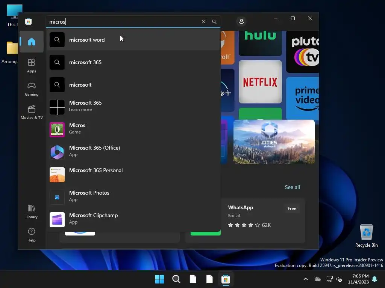Open the Microsoft 365 Personal result
This screenshot has width=385, height=288.
133,175
